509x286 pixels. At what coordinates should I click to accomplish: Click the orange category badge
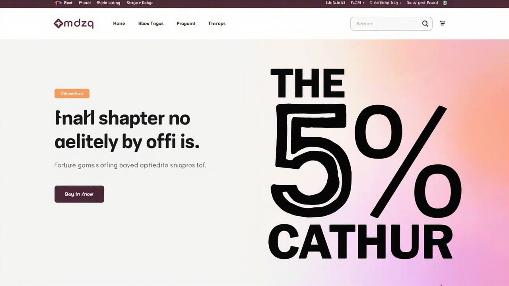click(72, 94)
